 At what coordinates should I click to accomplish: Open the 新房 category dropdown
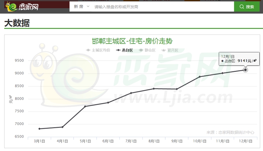tap(82, 7)
